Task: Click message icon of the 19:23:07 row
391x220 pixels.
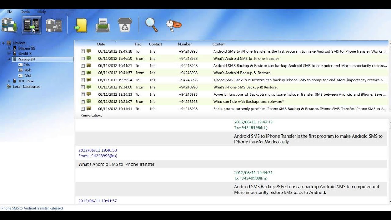Action: pyautogui.click(x=89, y=101)
